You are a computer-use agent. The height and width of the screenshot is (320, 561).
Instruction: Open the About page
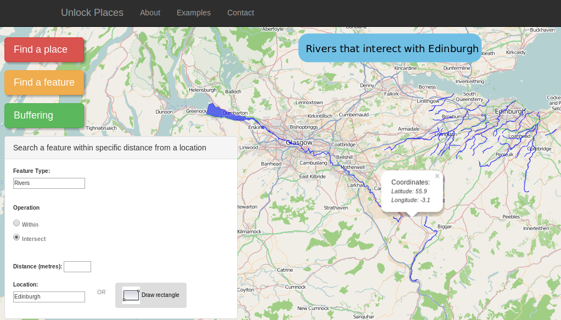tap(150, 13)
